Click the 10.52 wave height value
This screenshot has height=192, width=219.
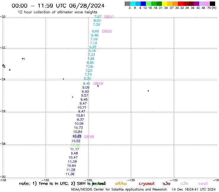tap(76, 141)
